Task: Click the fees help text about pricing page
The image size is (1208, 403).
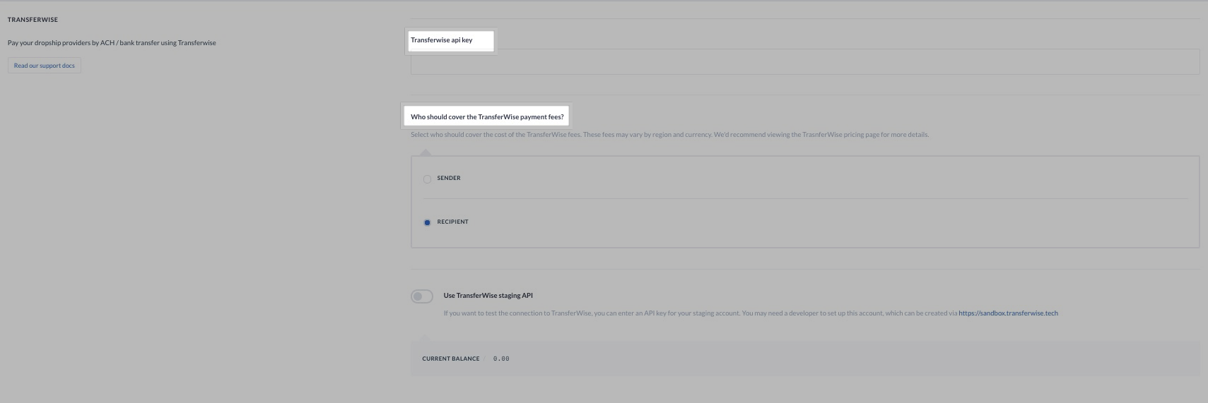Action: 669,135
